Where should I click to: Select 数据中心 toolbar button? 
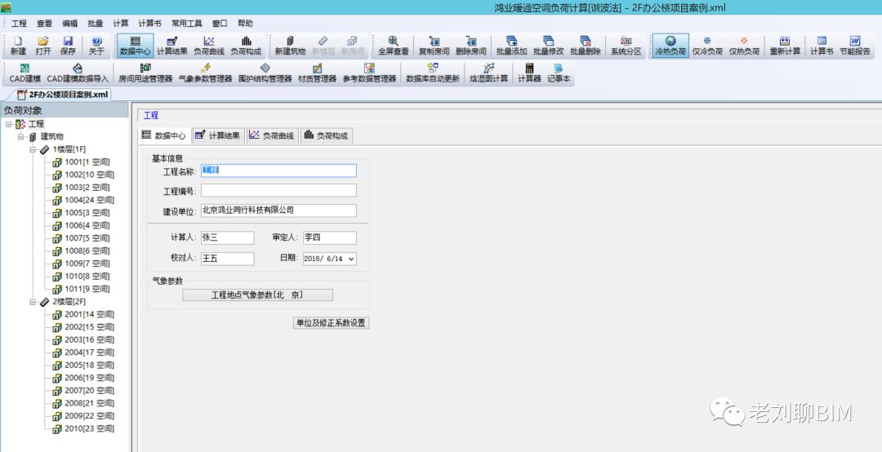pos(136,46)
